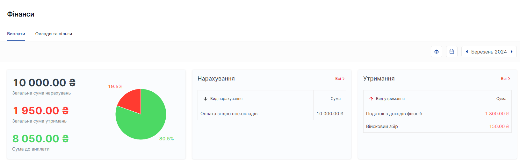Click the 1 800.00 ₴ amount cell

pos(495,114)
